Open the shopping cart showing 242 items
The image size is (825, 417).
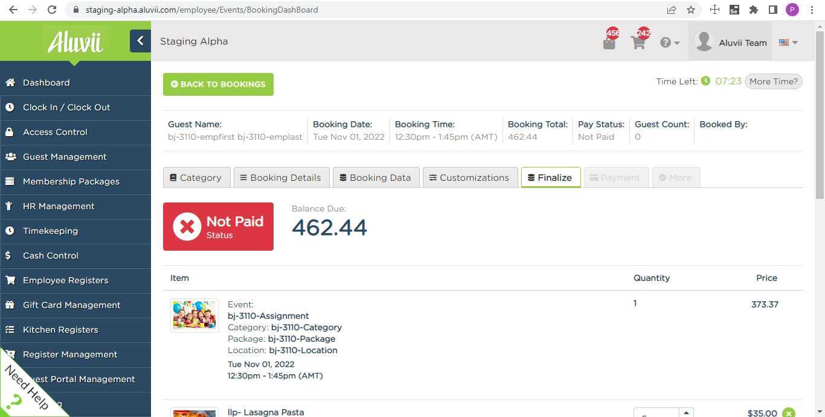[x=638, y=42]
